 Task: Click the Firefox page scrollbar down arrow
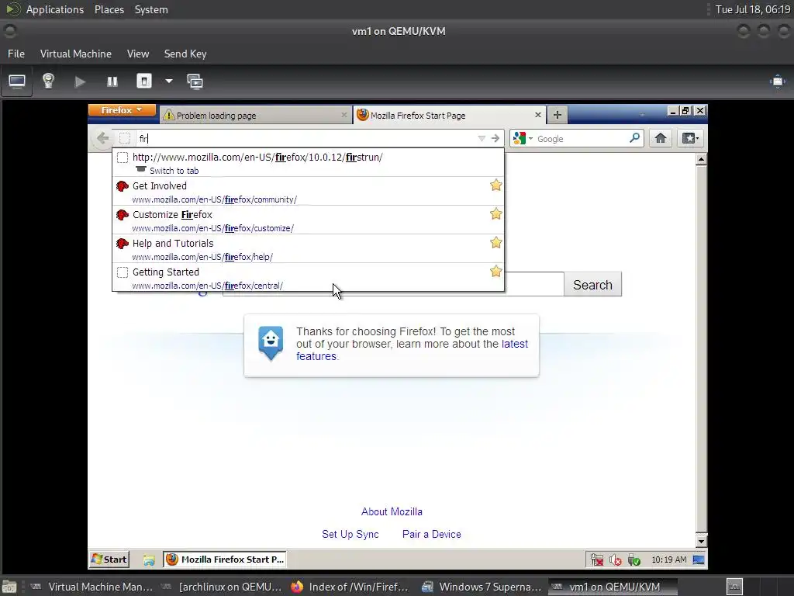coord(701,541)
